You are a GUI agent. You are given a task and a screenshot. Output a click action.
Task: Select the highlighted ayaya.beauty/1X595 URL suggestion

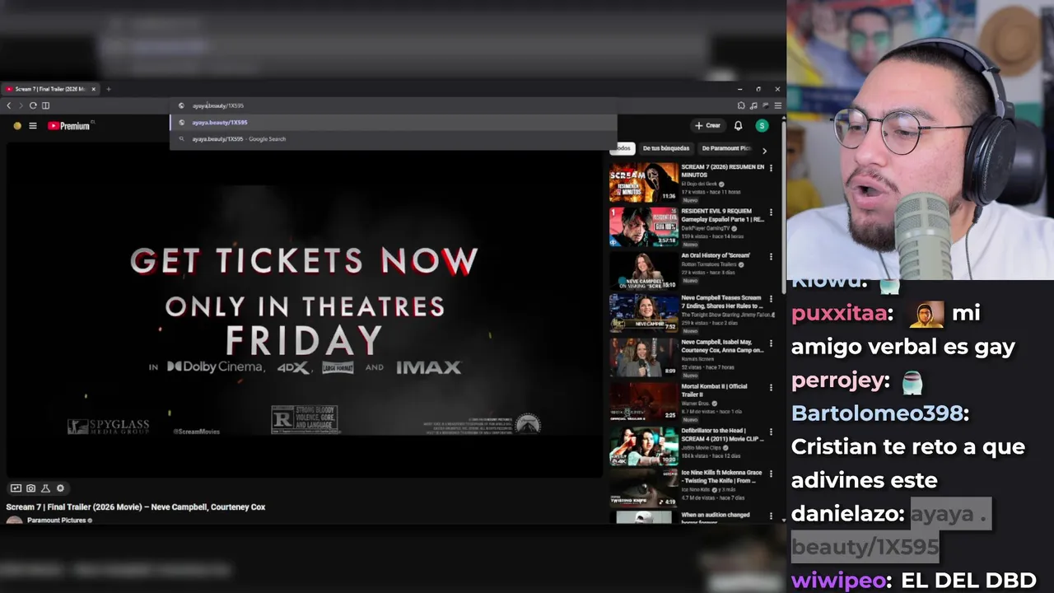click(394, 122)
